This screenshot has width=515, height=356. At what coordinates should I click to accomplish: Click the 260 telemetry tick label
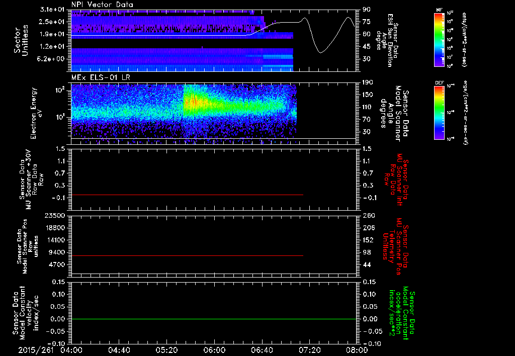click(369, 216)
